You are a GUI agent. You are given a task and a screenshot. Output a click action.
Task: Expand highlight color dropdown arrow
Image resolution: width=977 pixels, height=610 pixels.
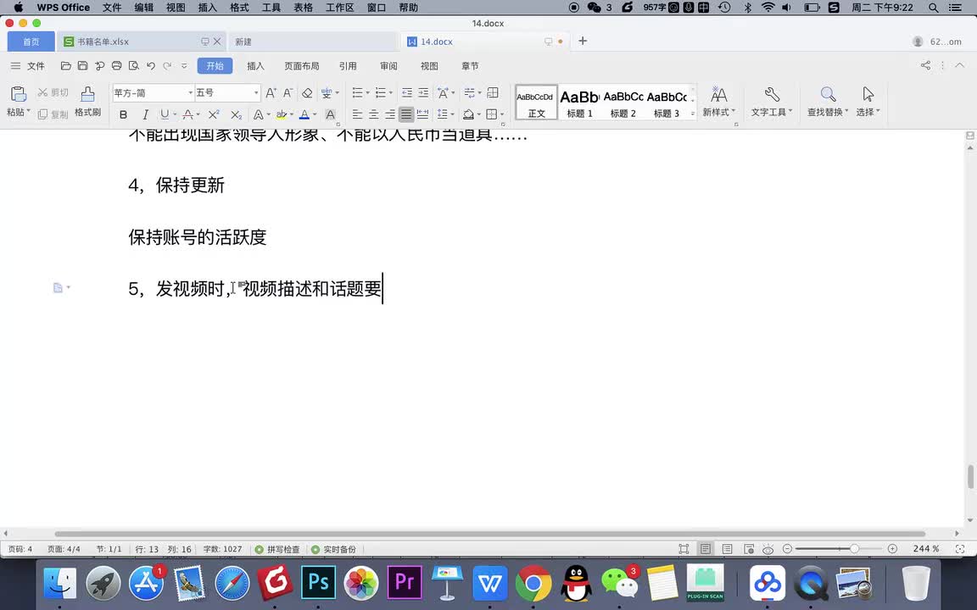[293, 114]
